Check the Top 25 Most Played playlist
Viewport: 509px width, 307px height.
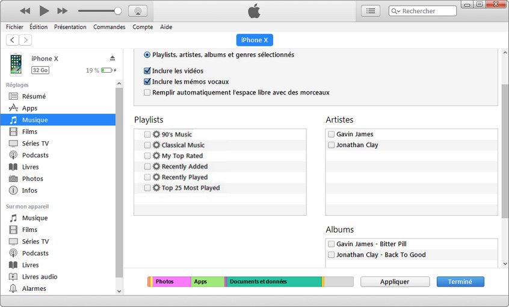(147, 187)
